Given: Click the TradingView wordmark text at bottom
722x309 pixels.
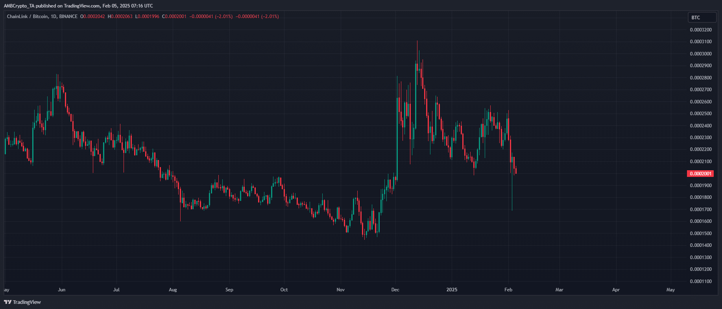Looking at the screenshot, I should [x=27, y=302].
